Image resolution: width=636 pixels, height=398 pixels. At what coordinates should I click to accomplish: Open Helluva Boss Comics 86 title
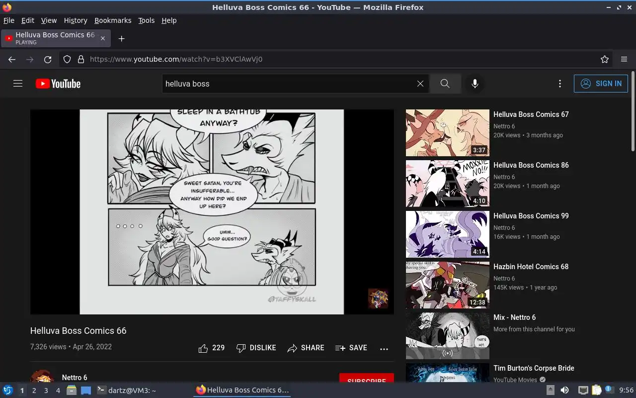[x=531, y=165]
